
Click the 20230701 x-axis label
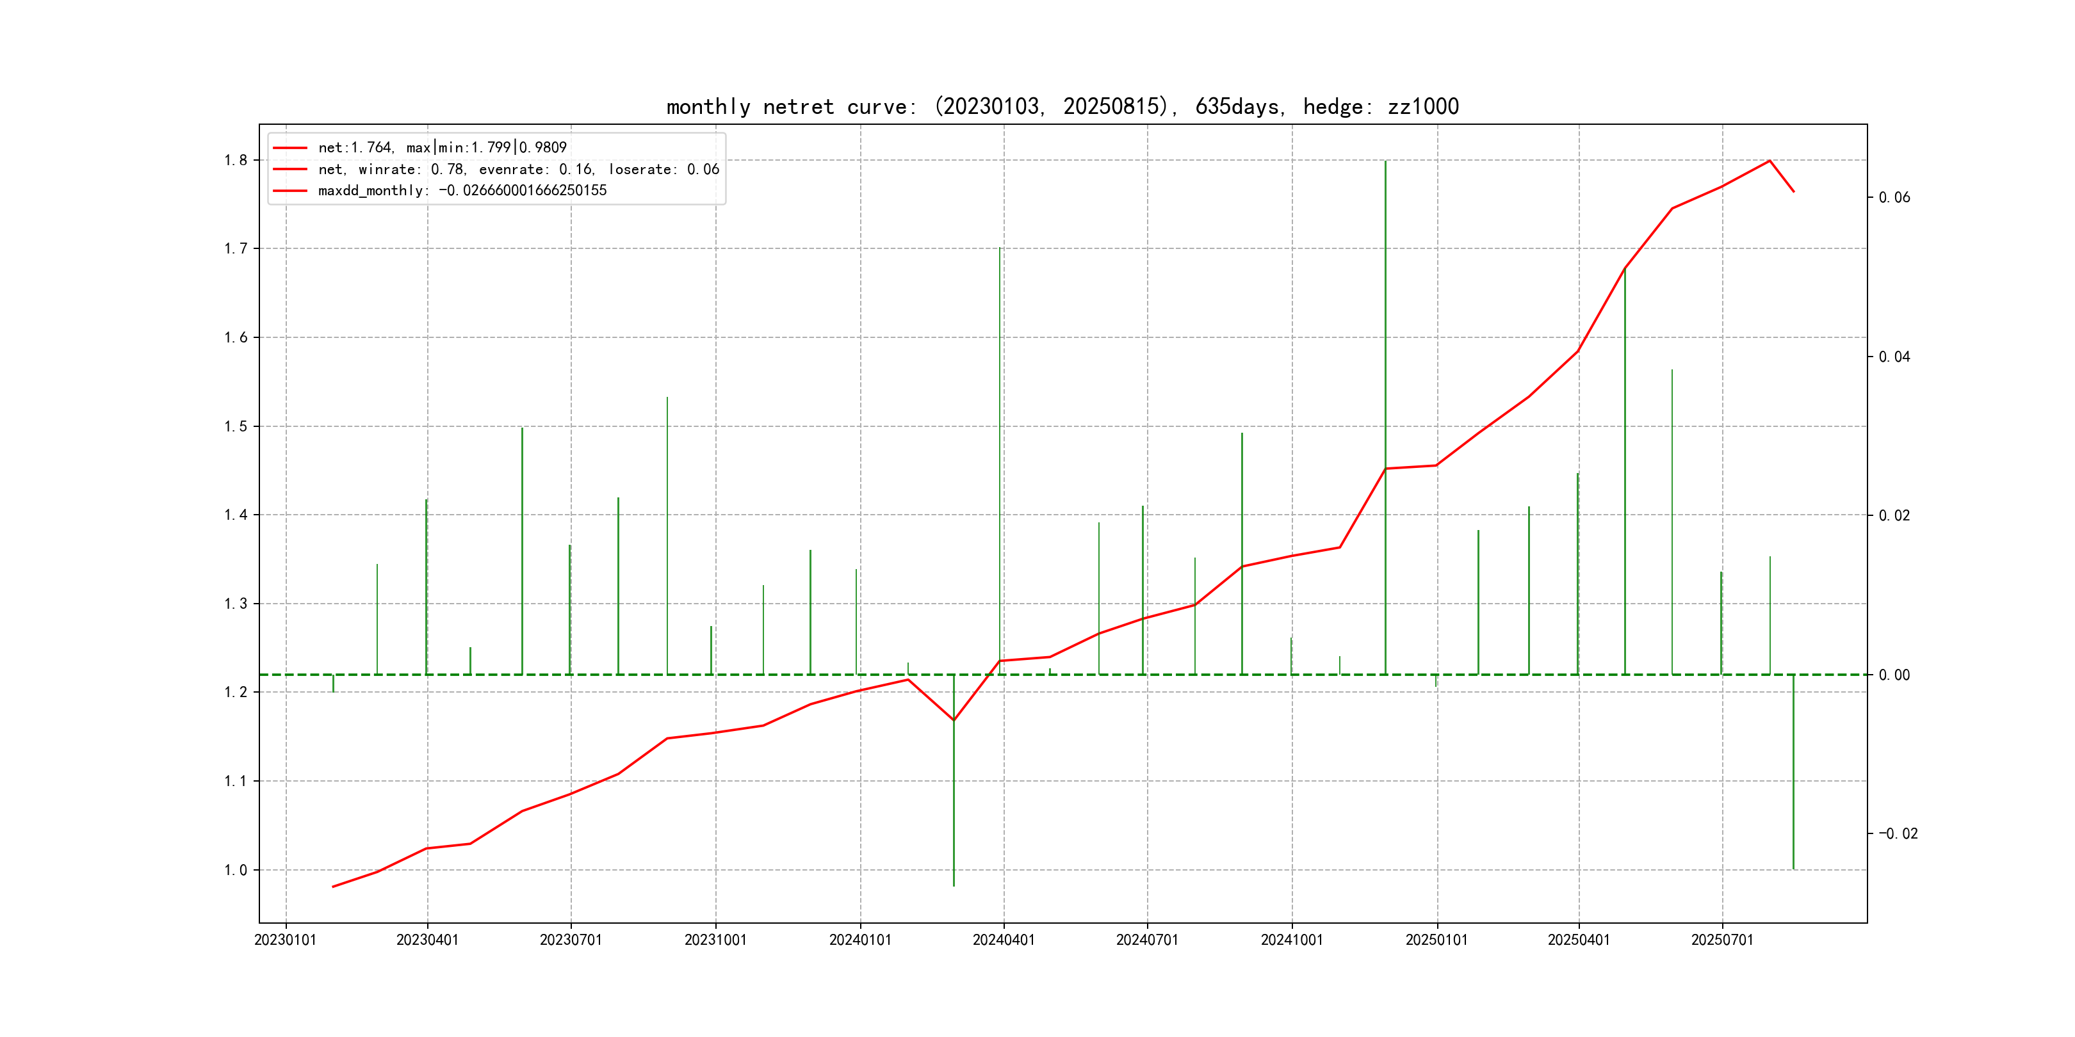570,940
